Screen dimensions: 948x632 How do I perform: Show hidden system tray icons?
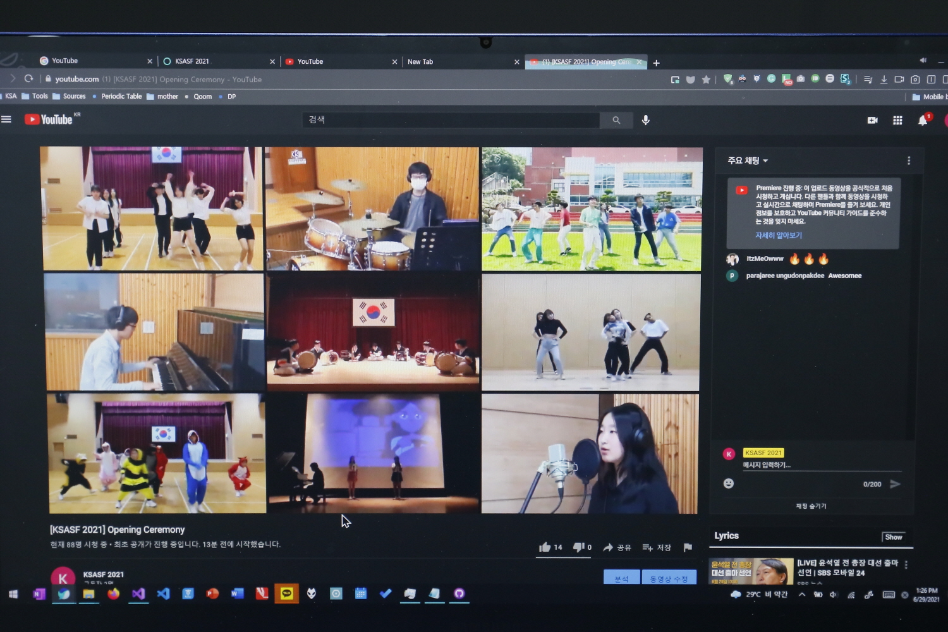pos(801,595)
